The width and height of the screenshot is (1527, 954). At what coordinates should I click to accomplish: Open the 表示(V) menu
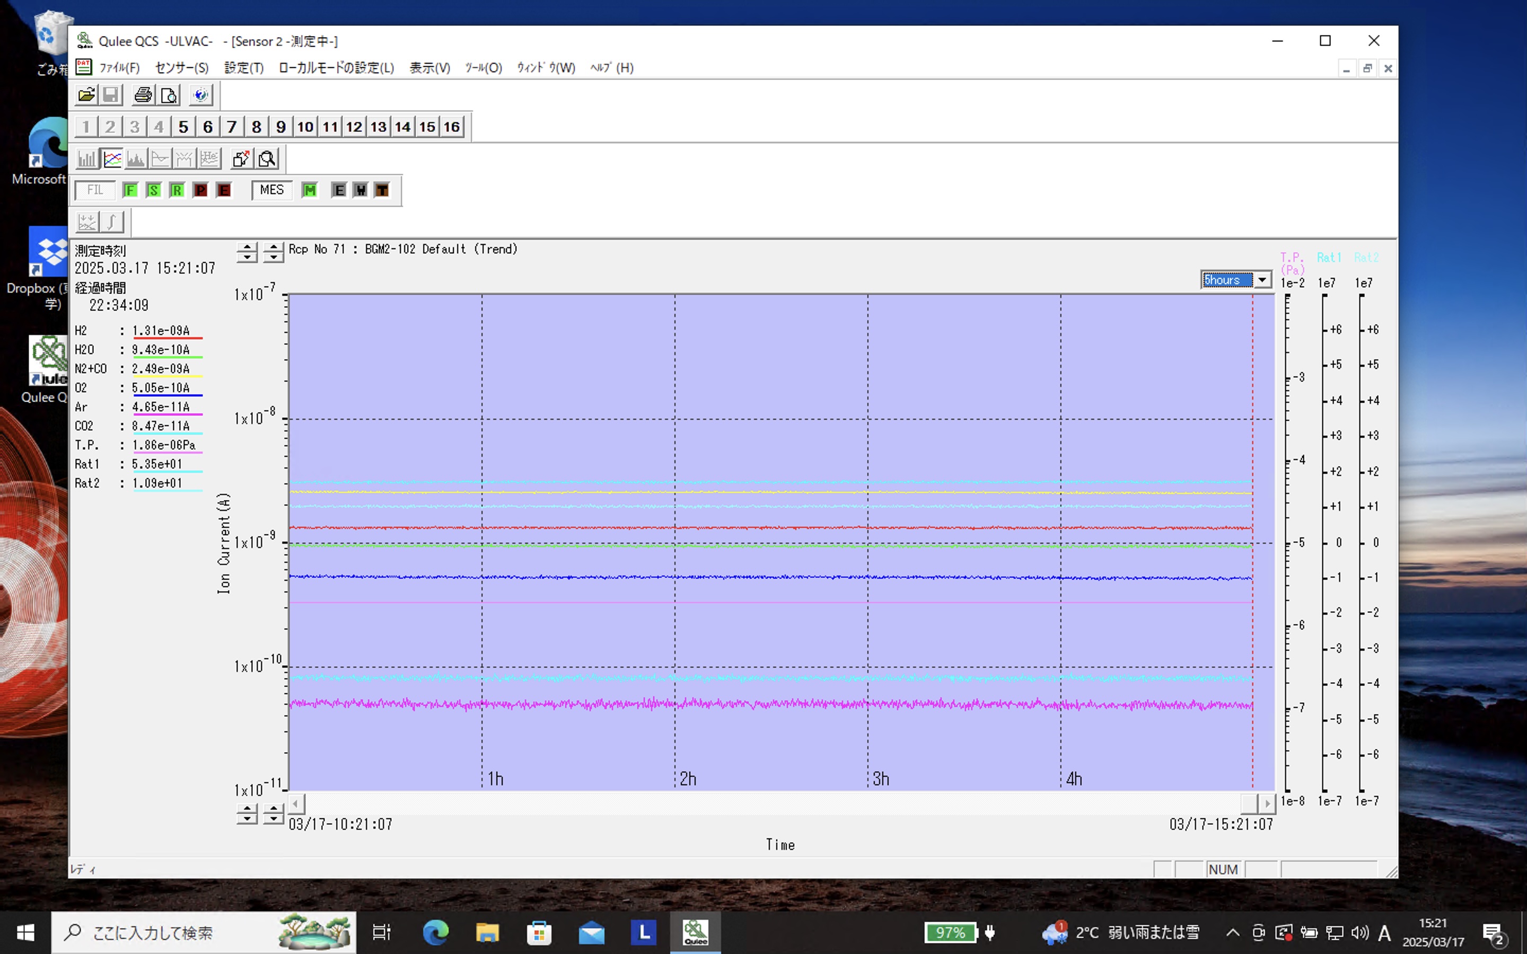[x=429, y=67]
